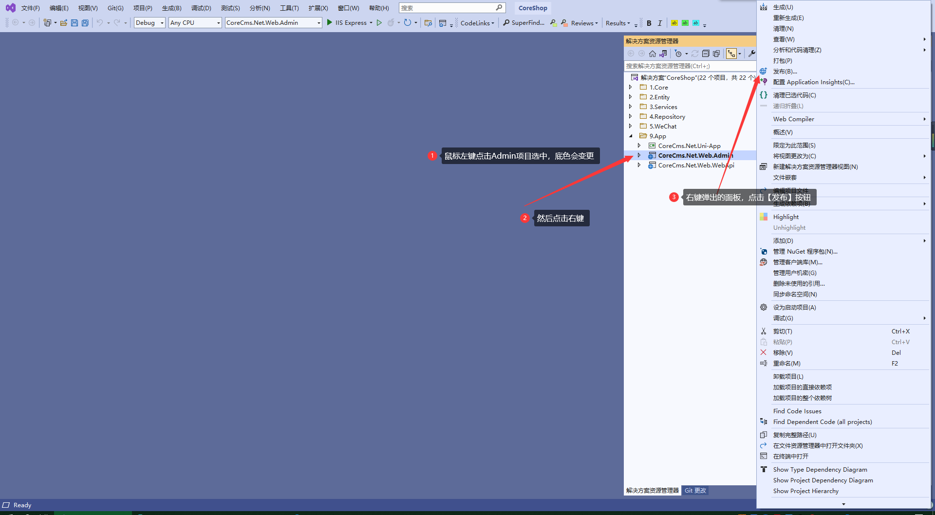The image size is (935, 515).
Task: Click the Collapse All icon in Solution Explorer
Action: tap(706, 54)
